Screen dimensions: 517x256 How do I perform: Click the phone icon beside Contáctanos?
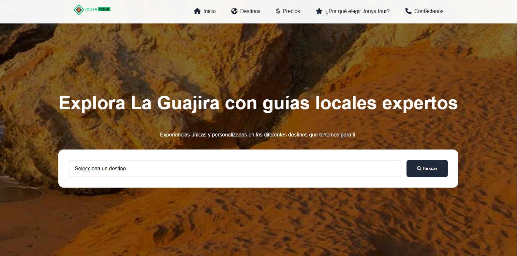click(408, 11)
